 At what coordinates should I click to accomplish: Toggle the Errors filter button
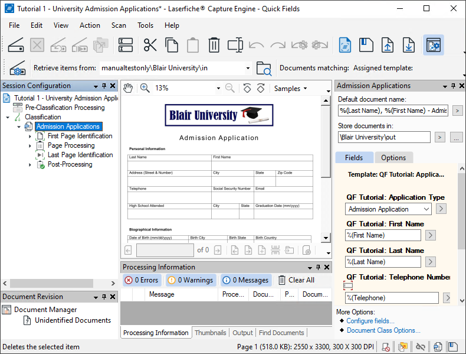tap(141, 280)
